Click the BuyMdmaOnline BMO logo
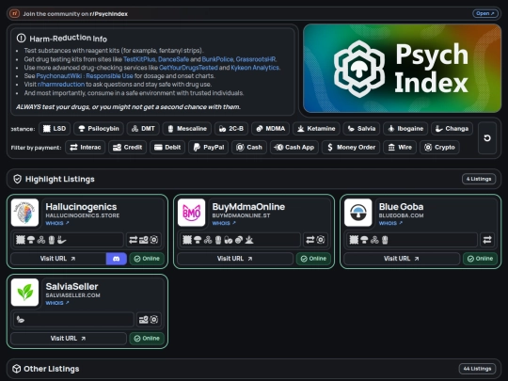The width and height of the screenshot is (508, 381). pos(192,213)
